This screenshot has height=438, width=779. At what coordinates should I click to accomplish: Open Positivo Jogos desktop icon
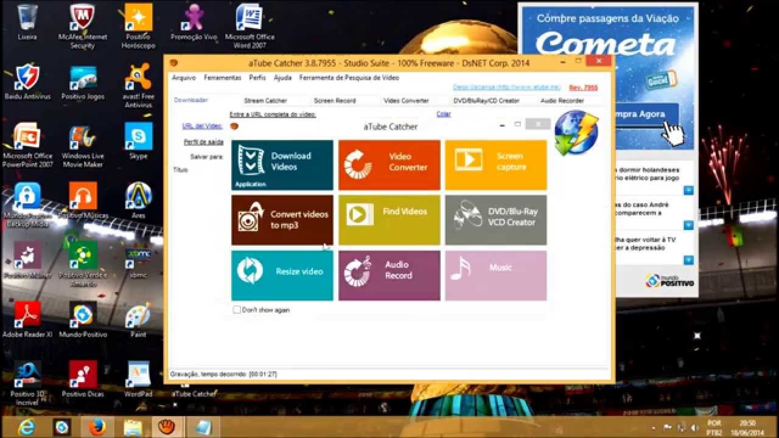[83, 82]
